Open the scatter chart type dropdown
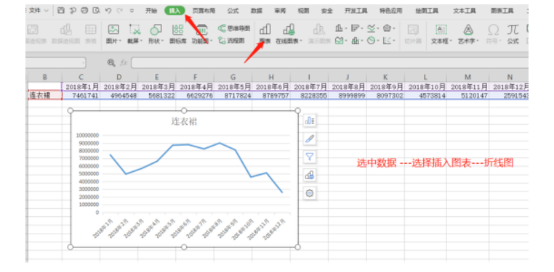554x272 pixels. [390, 41]
